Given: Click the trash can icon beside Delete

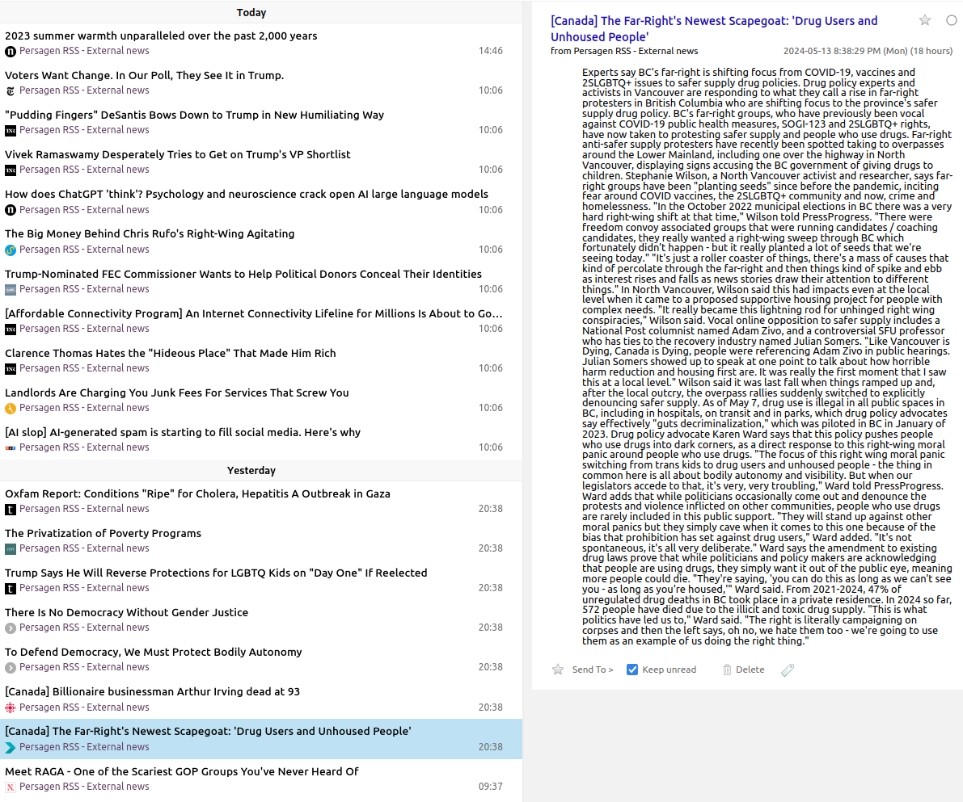Looking at the screenshot, I should click(727, 670).
